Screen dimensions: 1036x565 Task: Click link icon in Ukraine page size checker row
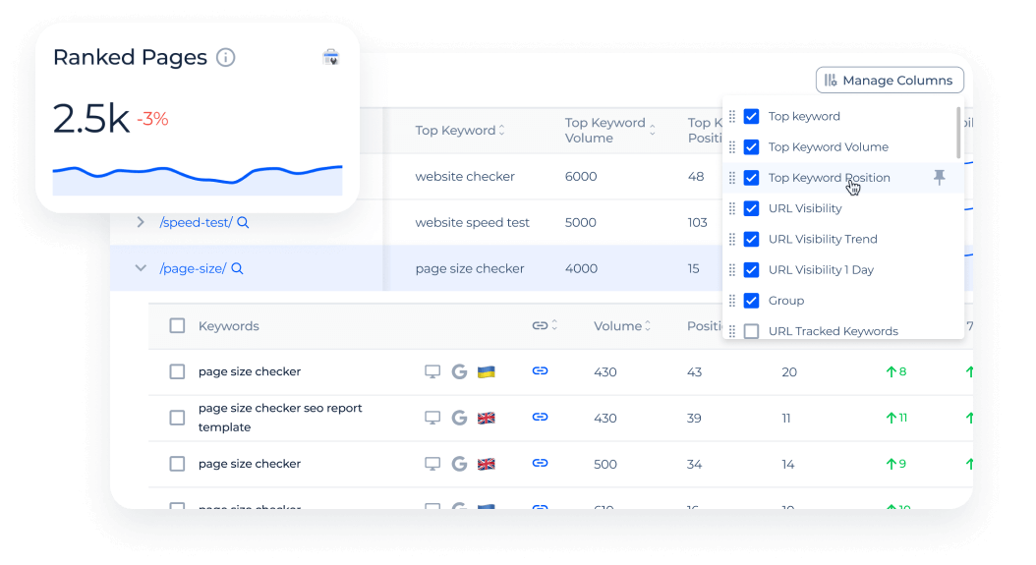click(x=540, y=371)
